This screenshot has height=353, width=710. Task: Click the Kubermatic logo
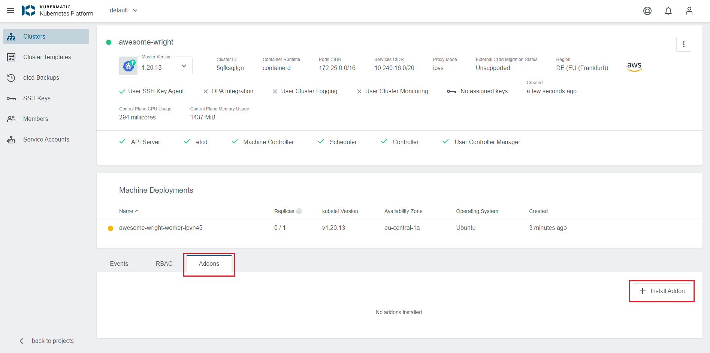pyautogui.click(x=57, y=10)
